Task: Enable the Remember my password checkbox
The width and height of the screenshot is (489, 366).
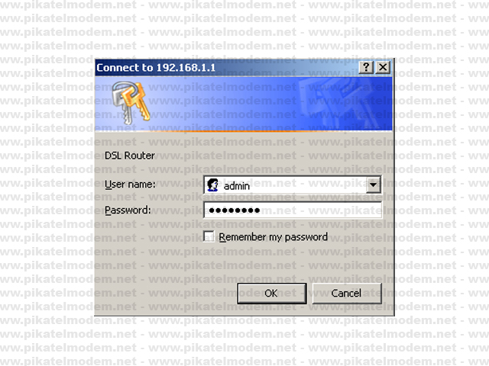Action: tap(209, 236)
